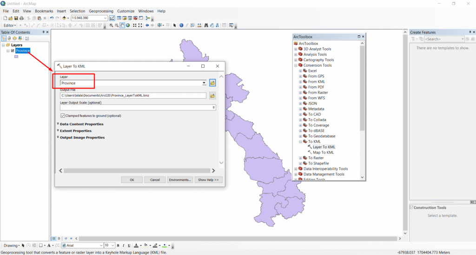Image resolution: width=476 pixels, height=255 pixels.
Task: Open the Arial font dropdown
Action: pyautogui.click(x=101, y=245)
